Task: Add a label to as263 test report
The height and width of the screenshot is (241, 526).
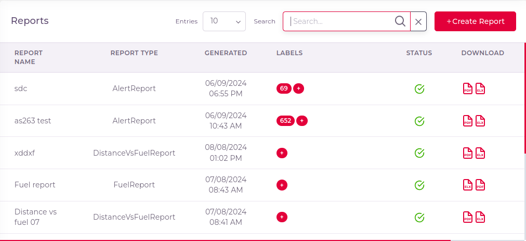Action: point(302,121)
